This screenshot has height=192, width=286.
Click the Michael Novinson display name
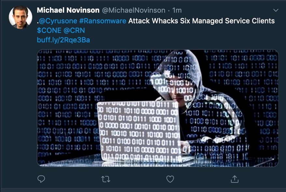(68, 10)
